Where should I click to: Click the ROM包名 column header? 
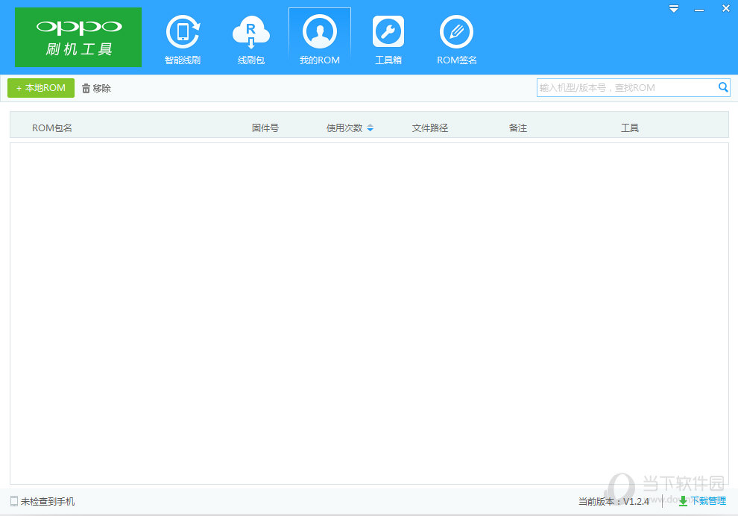click(x=51, y=128)
